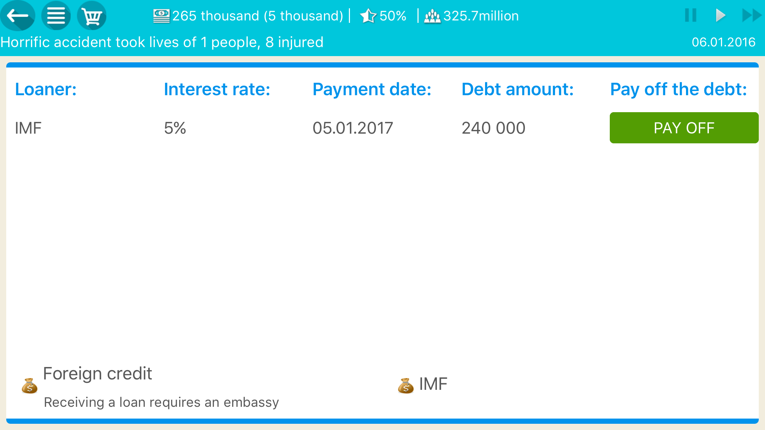This screenshot has height=430, width=765.
Task: Click the money budget icon
Action: (x=161, y=16)
